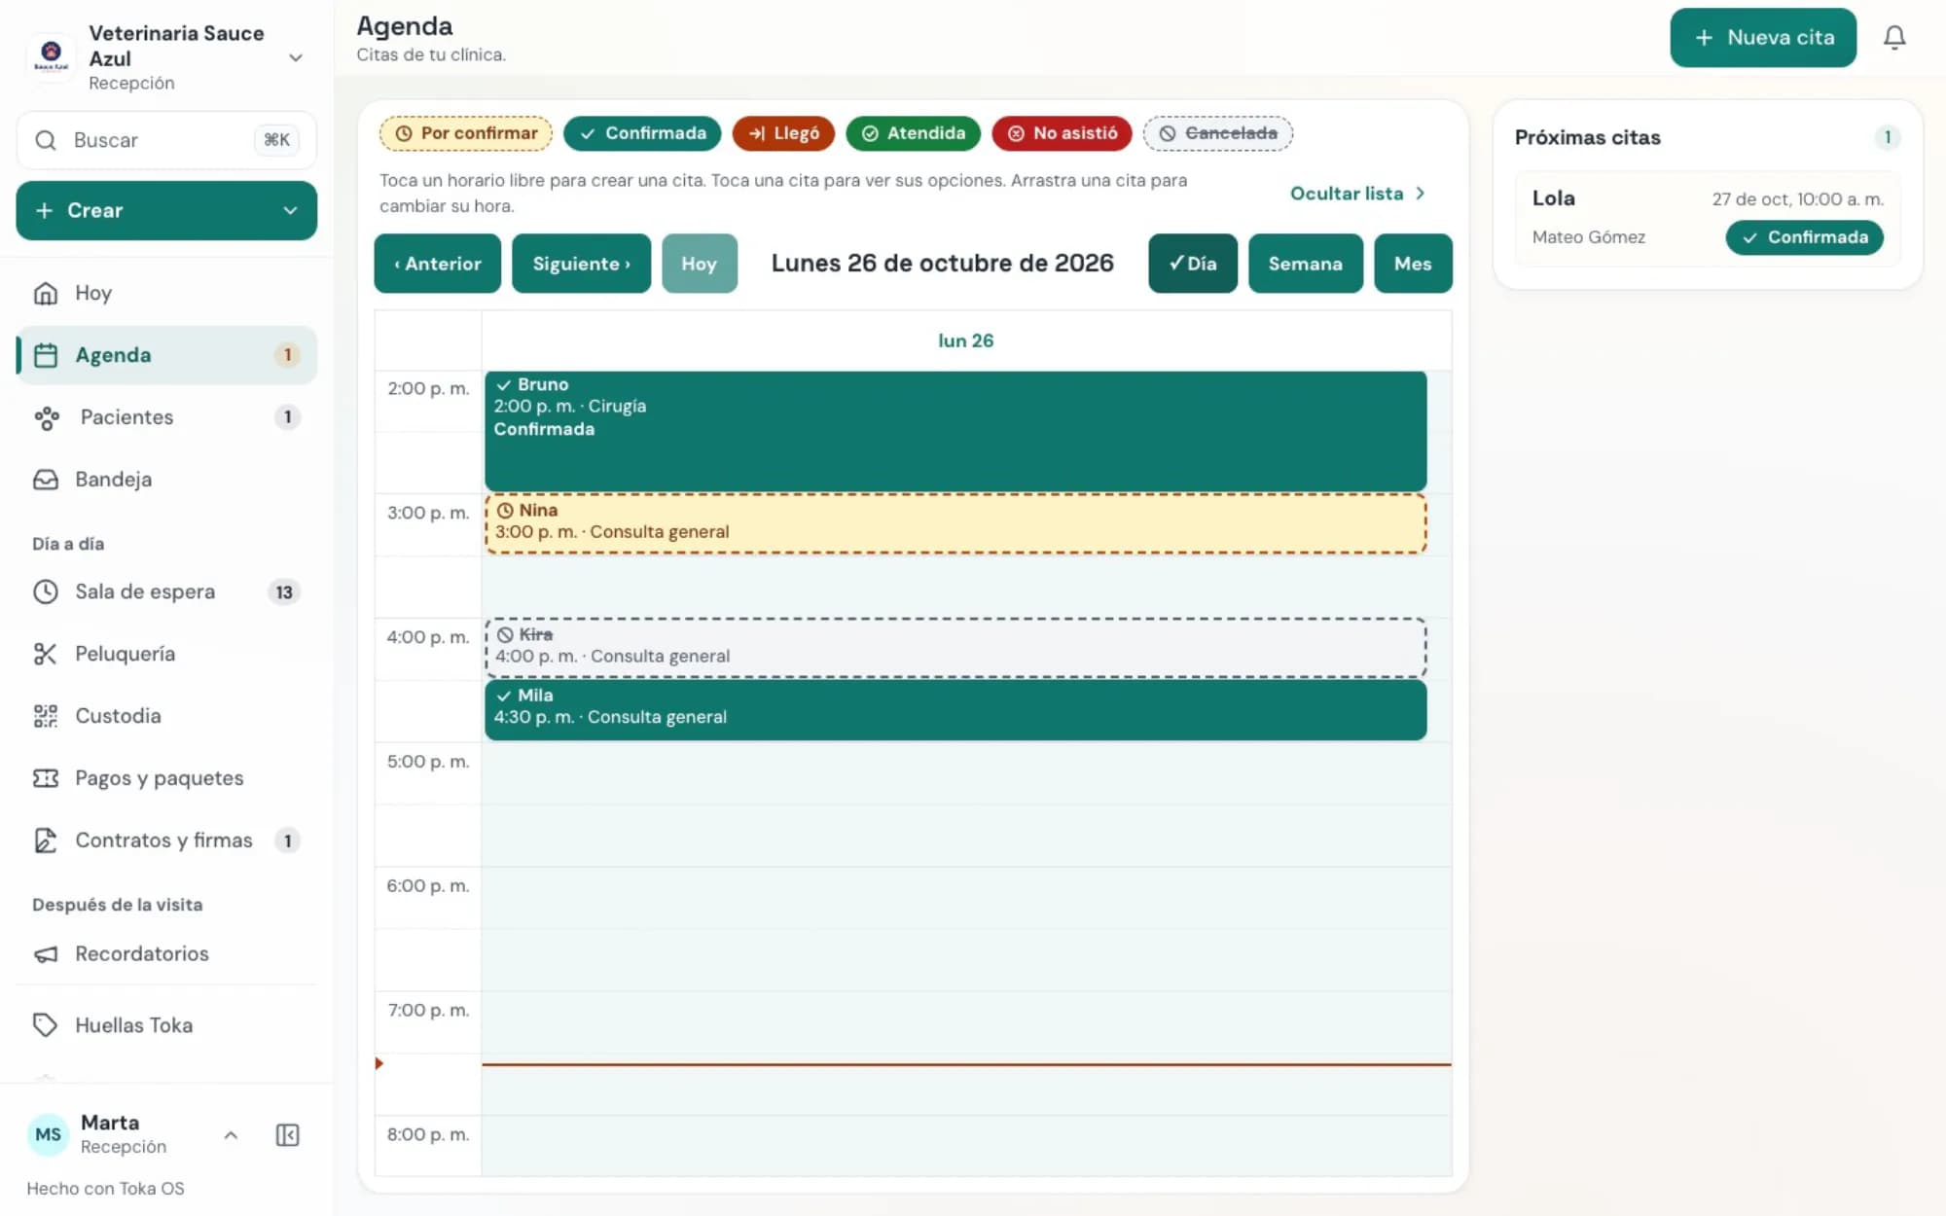Expand clinic switcher chevron
Viewport: 1946px width, 1216px height.
pos(296,57)
